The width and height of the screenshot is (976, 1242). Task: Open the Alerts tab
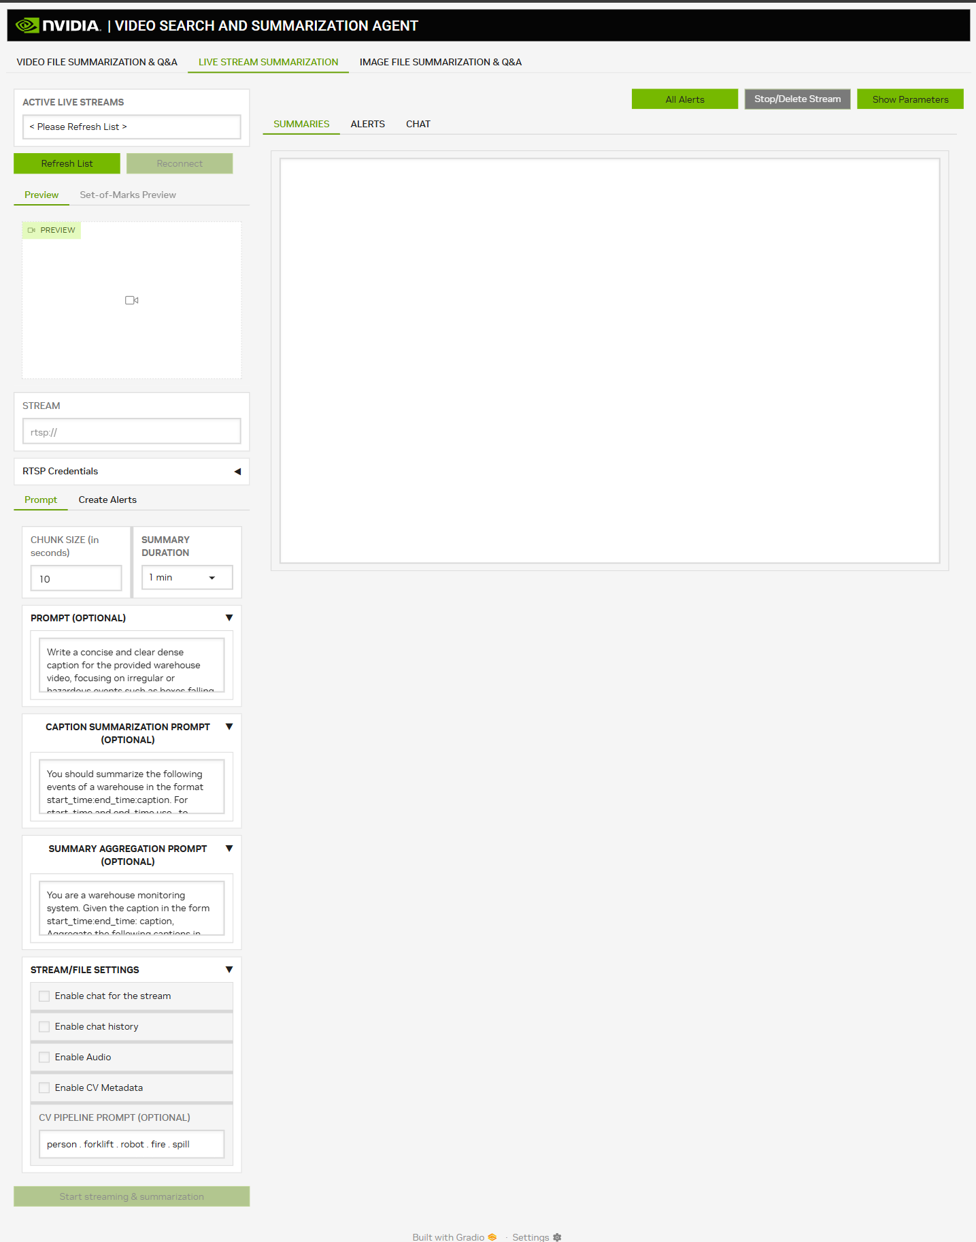point(367,124)
